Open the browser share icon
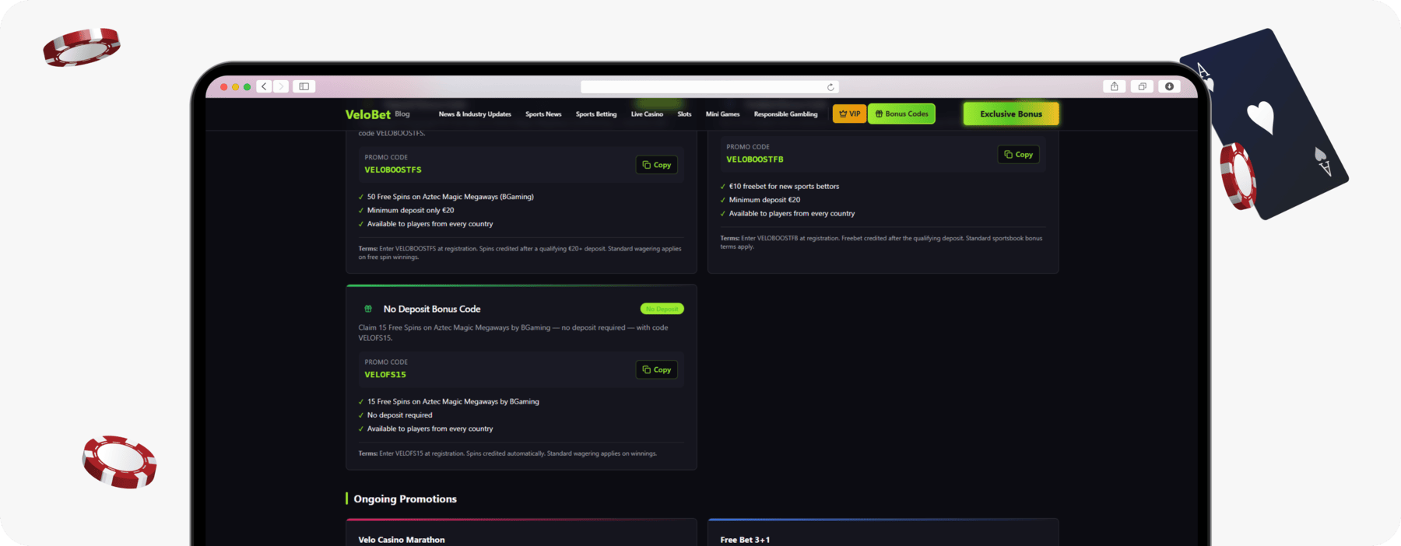Screen dimensions: 1401x546 pyautogui.click(x=1115, y=86)
